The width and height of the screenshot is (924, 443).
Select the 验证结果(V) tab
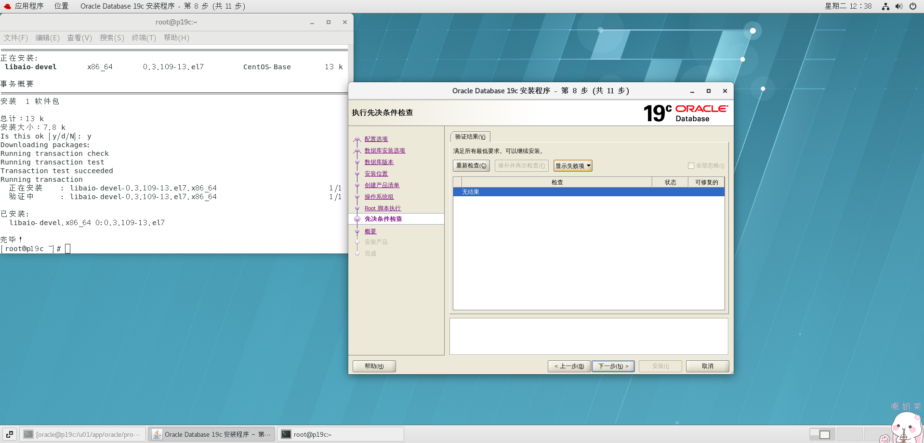pos(470,137)
